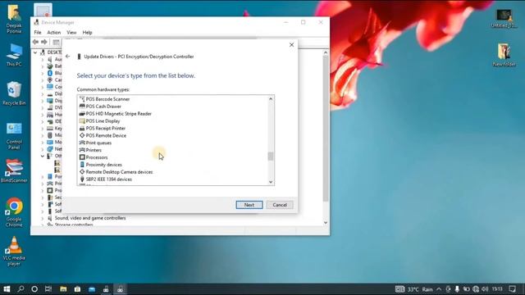Open New folder on desktop
The width and height of the screenshot is (525, 295).
click(504, 55)
